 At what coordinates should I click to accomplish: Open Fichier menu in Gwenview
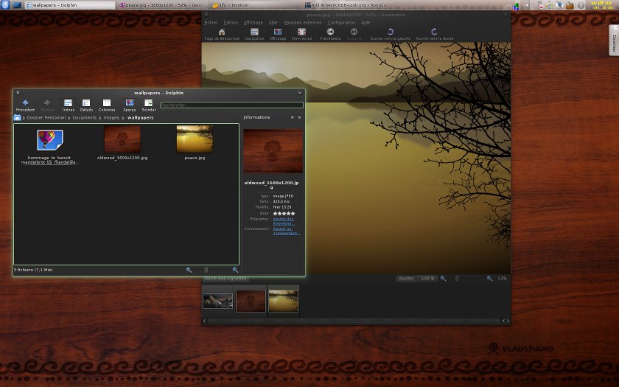(211, 23)
